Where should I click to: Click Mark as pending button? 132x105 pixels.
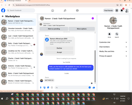(x=54, y=29)
